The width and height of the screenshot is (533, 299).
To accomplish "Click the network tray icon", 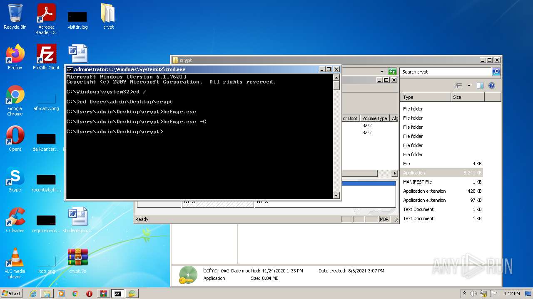I will coord(483,294).
